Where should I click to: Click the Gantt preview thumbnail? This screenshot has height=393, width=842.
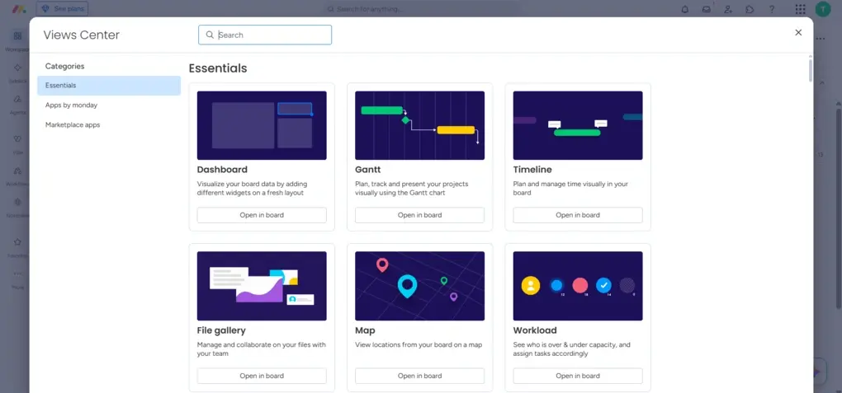click(419, 125)
